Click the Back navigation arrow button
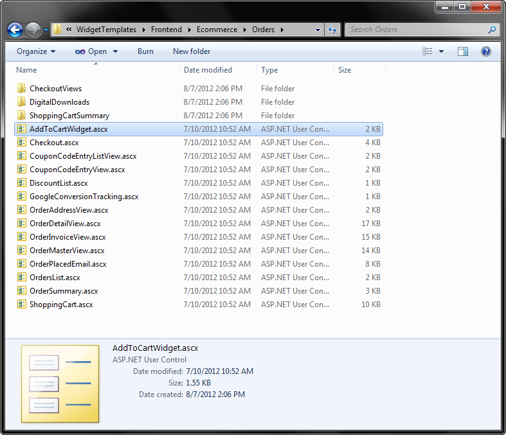This screenshot has height=435, width=506. (x=15, y=30)
